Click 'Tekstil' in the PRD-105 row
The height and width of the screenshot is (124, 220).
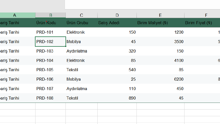tap(82, 70)
